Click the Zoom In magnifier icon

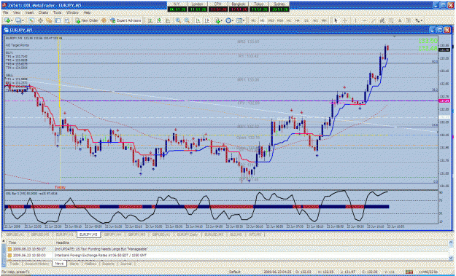click(178, 20)
